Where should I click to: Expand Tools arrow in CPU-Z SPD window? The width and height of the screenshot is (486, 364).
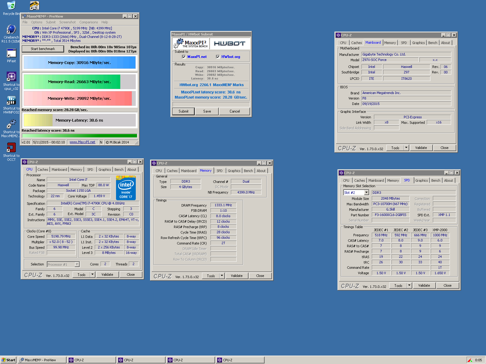(409, 285)
